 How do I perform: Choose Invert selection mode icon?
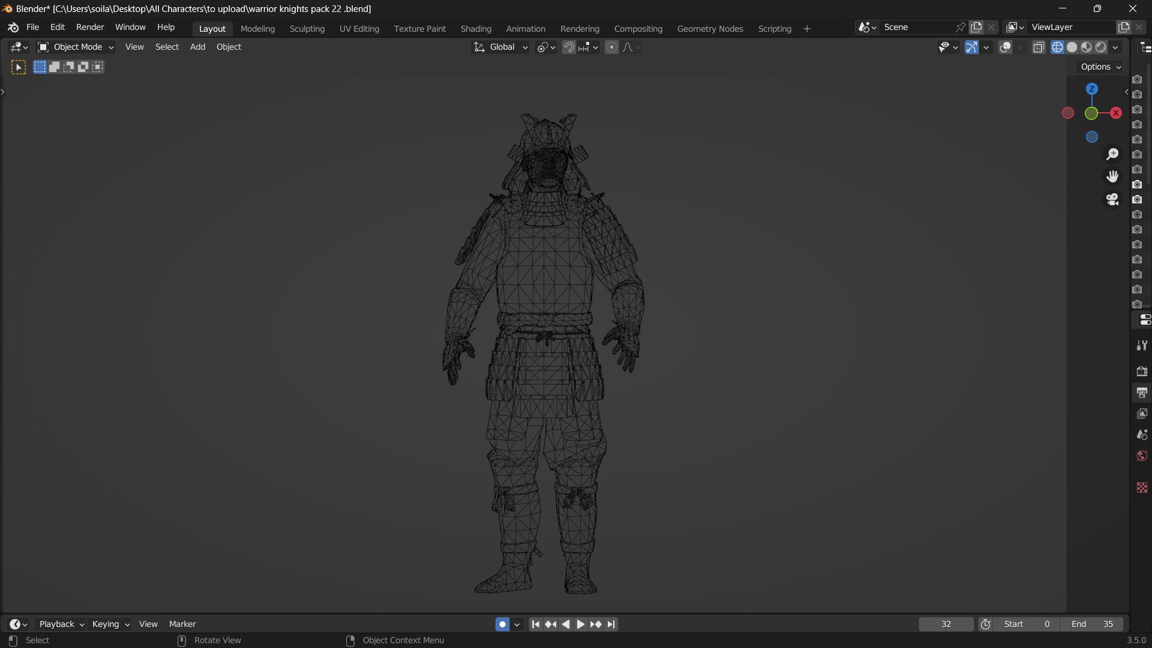pyautogui.click(x=83, y=67)
